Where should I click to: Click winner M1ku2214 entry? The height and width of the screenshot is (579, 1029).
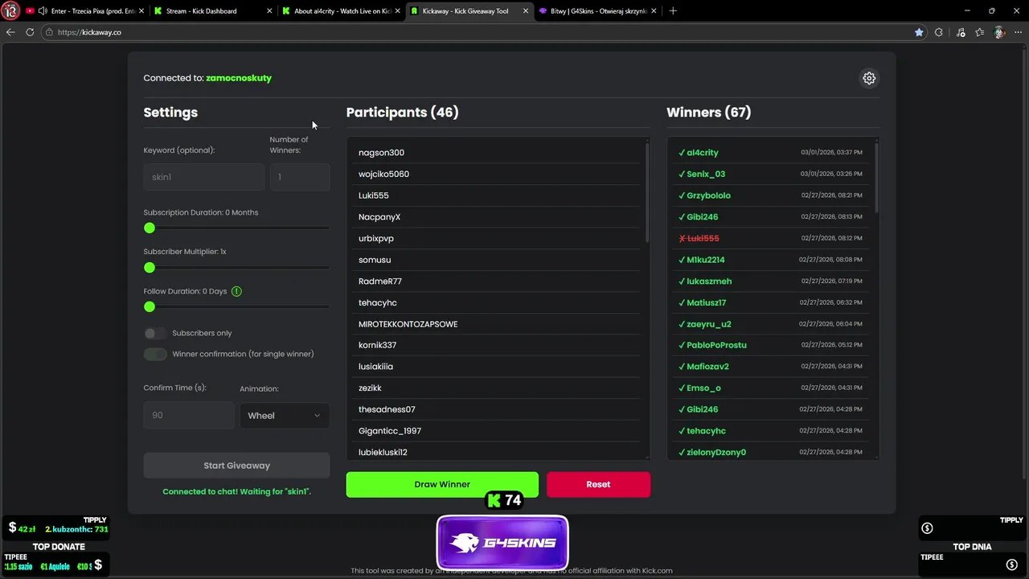[770, 260]
